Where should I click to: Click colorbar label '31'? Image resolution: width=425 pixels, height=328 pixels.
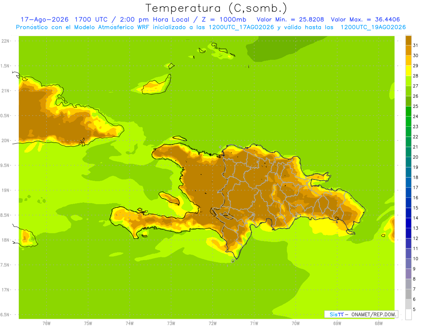coord(415,45)
